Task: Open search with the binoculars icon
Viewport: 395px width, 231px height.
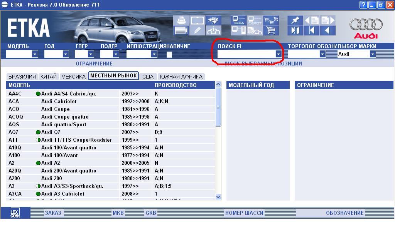Action: point(213,20)
